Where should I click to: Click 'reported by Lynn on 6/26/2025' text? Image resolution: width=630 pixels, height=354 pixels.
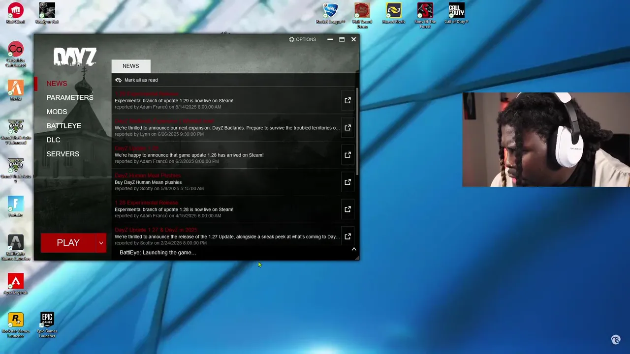pyautogui.click(x=159, y=134)
